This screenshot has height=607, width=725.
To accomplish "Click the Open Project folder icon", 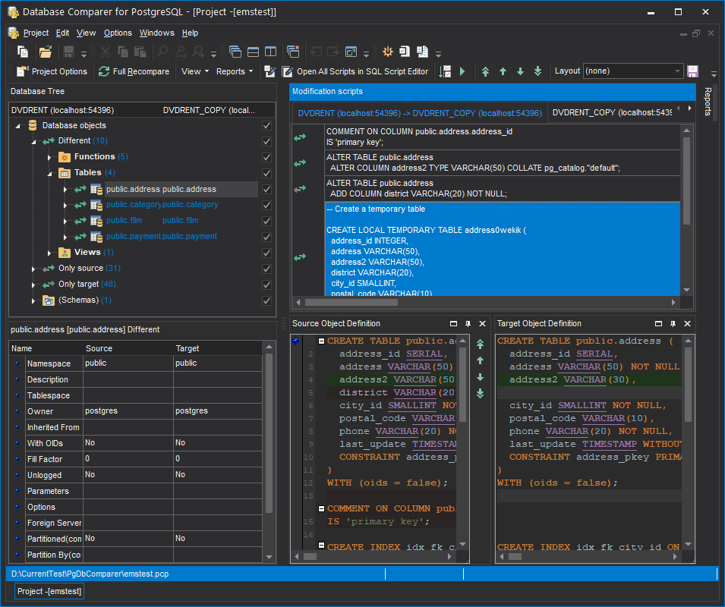I will pos(46,52).
